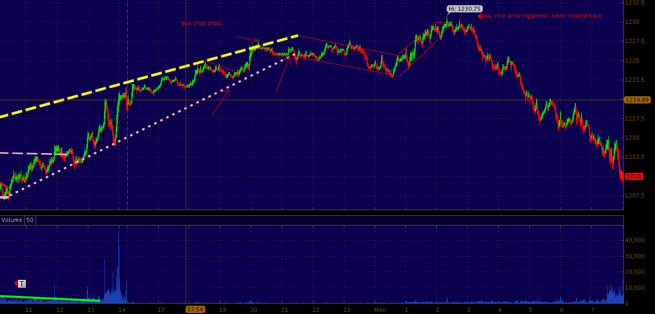
Task: Click the 23 hour label on time axis
Action: (x=347, y=310)
